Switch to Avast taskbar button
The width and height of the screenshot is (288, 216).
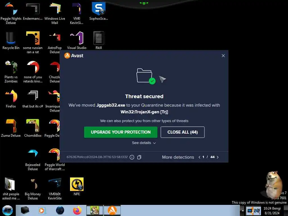pyautogui.click(x=112, y=210)
